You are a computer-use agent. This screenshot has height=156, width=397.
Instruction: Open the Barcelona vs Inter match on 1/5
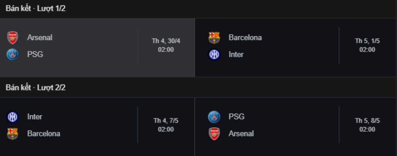[296, 47]
